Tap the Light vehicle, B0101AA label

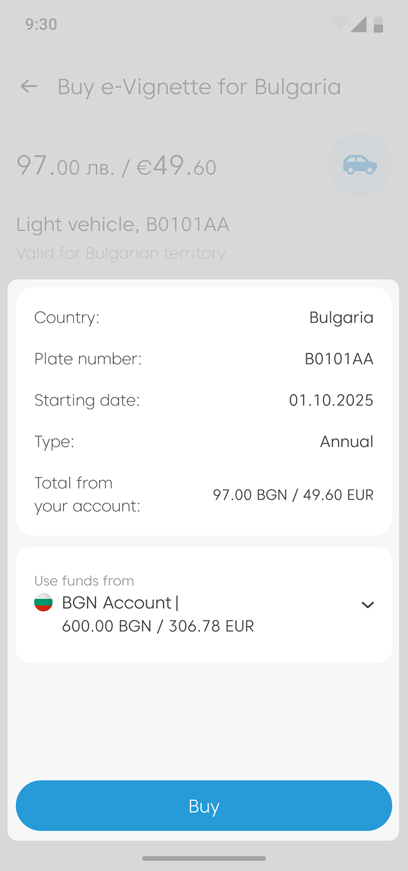[x=122, y=224]
